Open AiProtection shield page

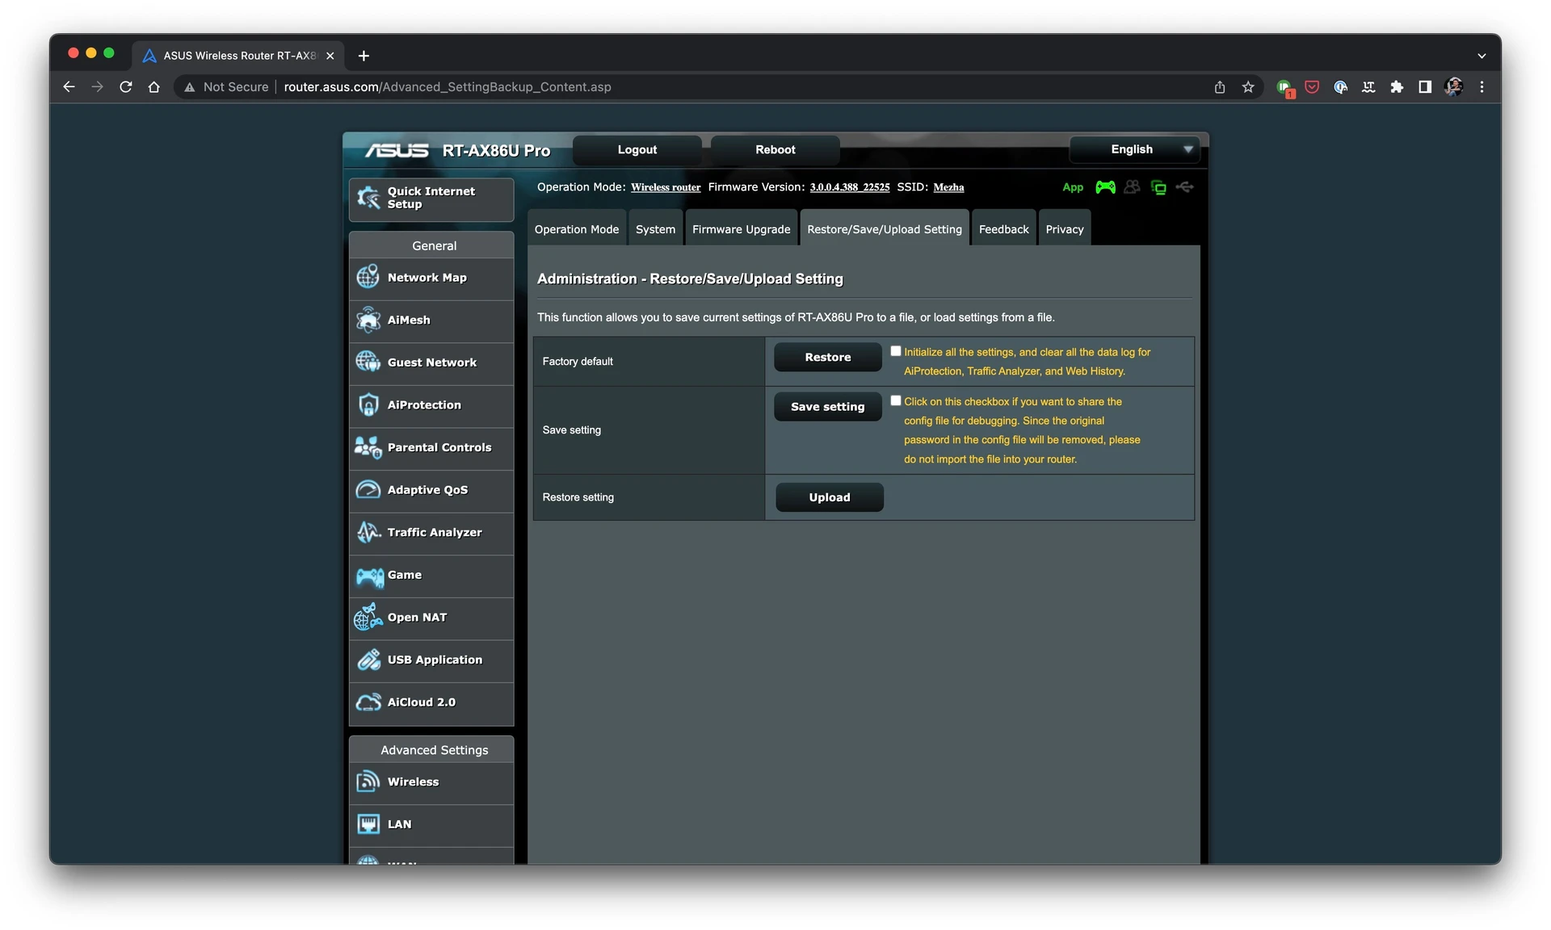431,405
